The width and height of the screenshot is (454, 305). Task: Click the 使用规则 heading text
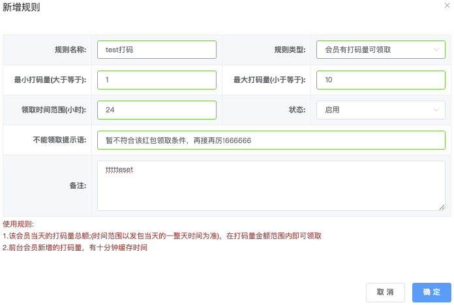[x=18, y=224]
